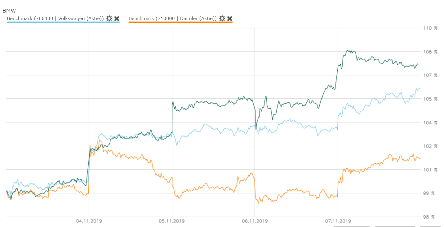Select the 04.11.2019 date label
This screenshot has height=227, width=445.
89,221
